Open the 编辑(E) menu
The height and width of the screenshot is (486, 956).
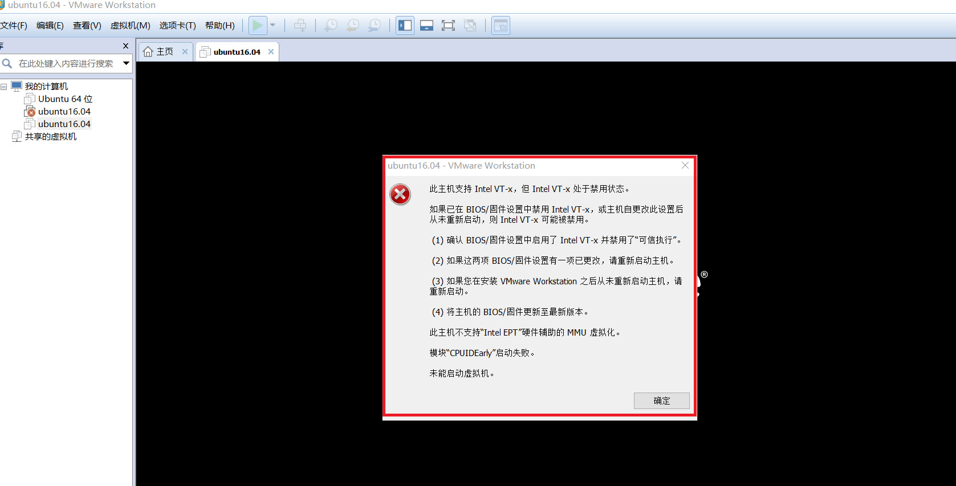click(50, 26)
